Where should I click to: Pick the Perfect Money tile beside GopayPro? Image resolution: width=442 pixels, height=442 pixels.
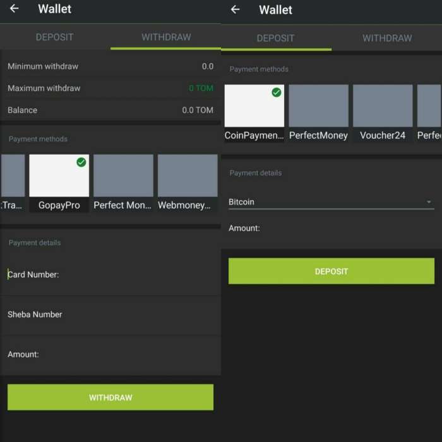pyautogui.click(x=123, y=183)
